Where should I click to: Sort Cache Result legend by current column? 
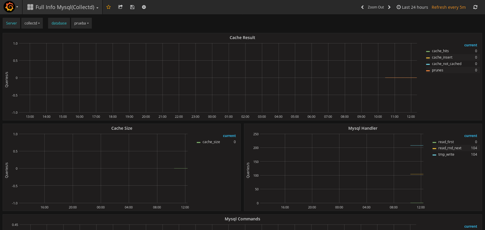pos(470,45)
